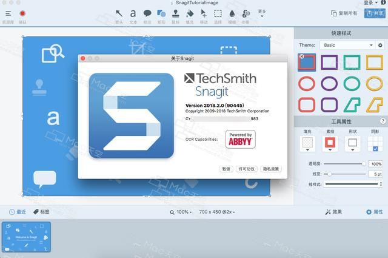This screenshot has height=258, width=388.
Task: Select the Blur droplet tool
Action: pyautogui.click(x=232, y=13)
